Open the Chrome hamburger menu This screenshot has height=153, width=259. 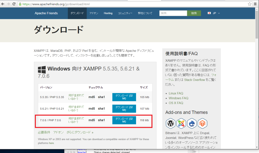(x=255, y=4)
